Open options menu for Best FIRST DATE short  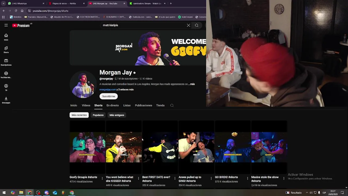point(175,178)
